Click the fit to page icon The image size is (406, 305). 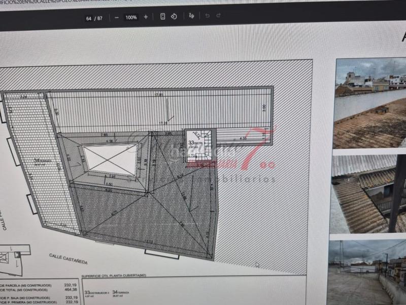(x=162, y=17)
